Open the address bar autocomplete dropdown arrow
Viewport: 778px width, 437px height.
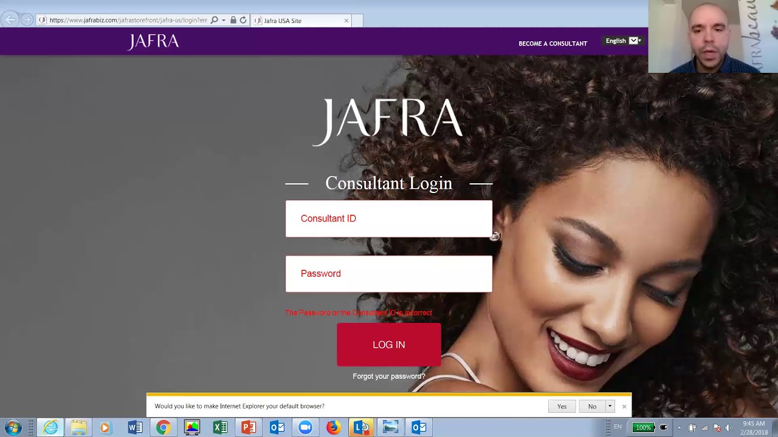coord(223,20)
